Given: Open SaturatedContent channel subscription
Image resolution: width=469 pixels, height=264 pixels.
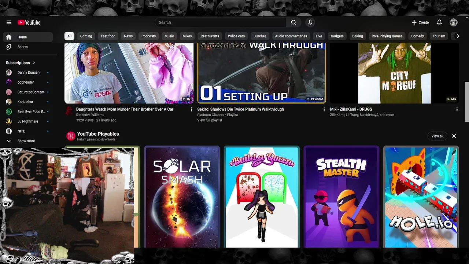Looking at the screenshot, I should pos(28,92).
